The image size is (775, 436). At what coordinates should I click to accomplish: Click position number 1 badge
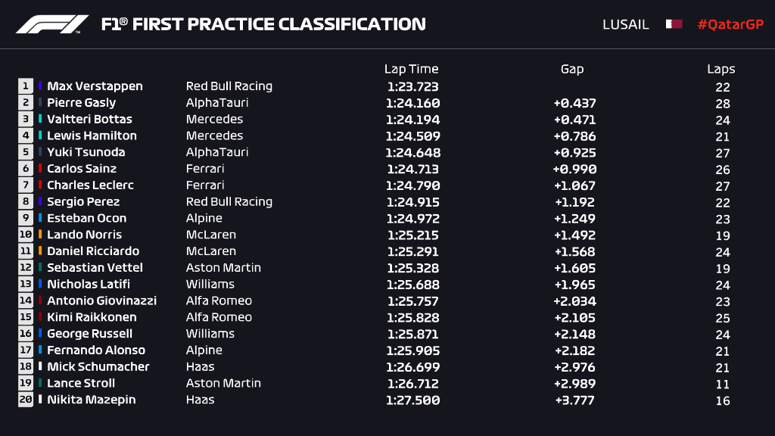click(x=26, y=86)
